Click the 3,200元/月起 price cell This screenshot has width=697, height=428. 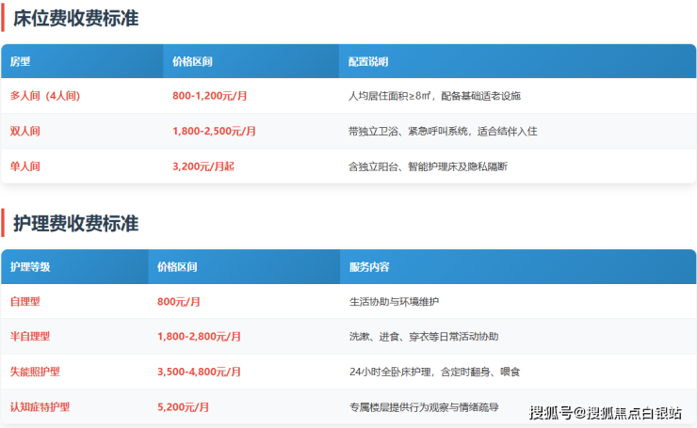click(203, 166)
